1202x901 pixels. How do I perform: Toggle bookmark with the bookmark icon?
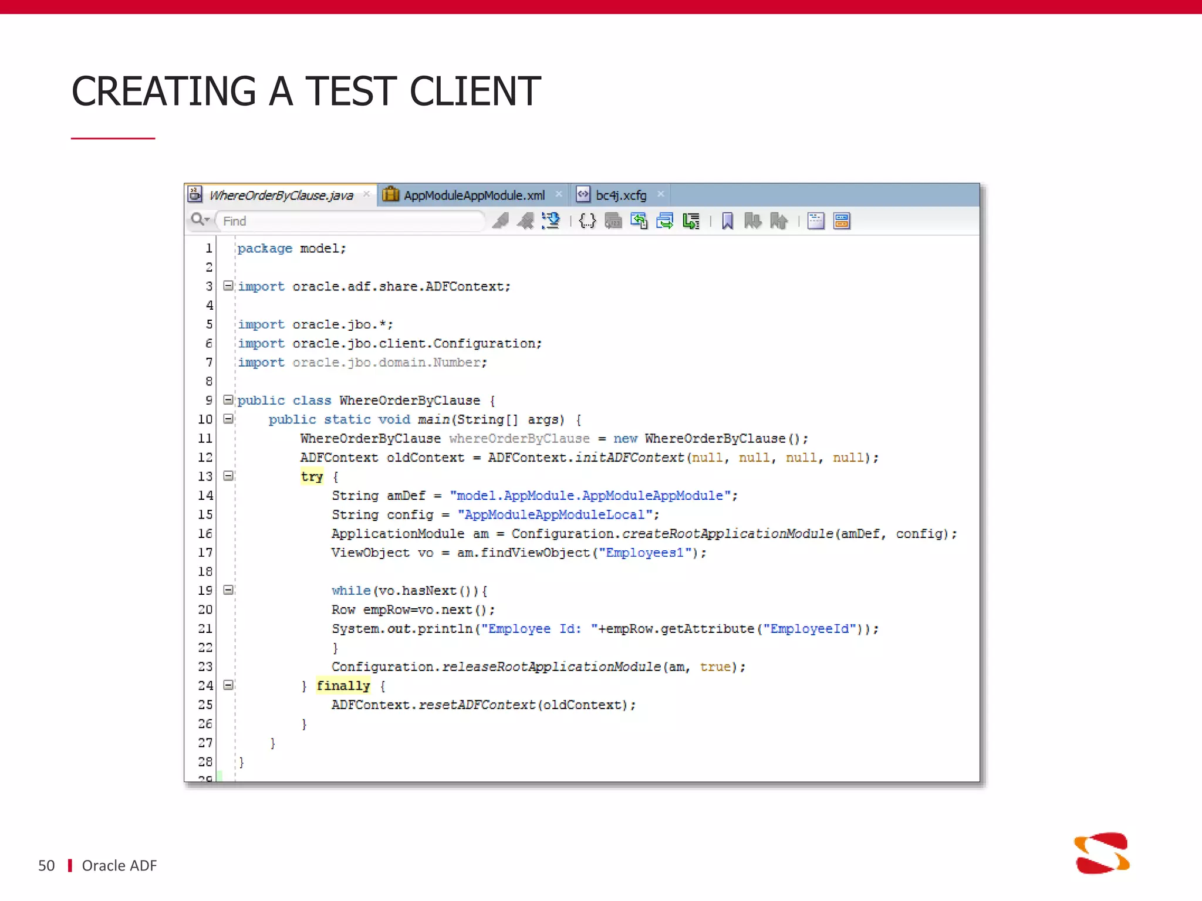coord(727,221)
